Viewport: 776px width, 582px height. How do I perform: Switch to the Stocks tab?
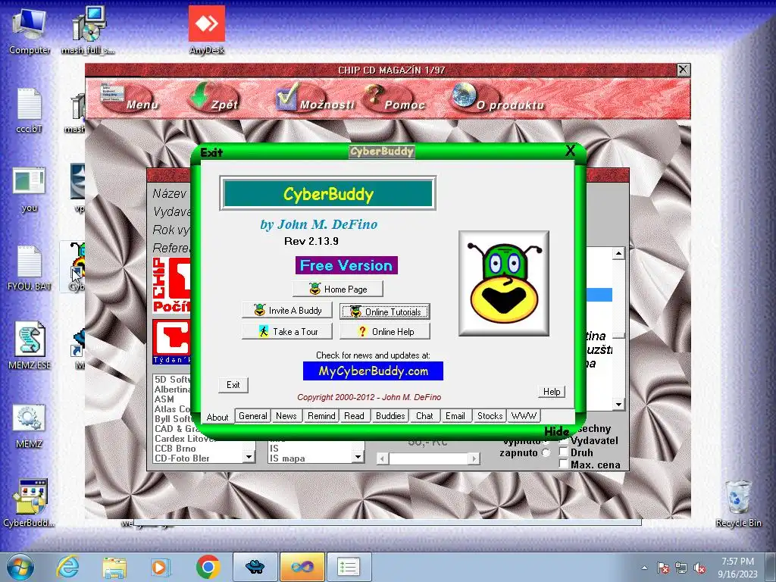(490, 416)
